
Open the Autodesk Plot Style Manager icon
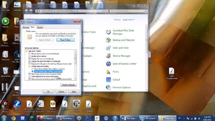[109, 32]
